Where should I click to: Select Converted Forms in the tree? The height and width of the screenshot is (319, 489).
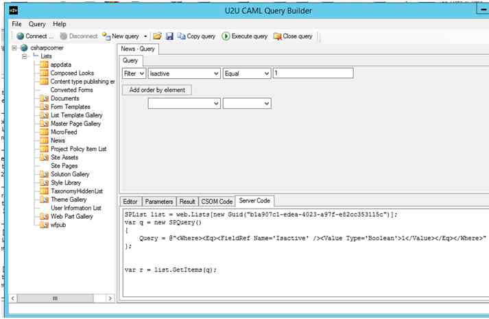(x=72, y=90)
